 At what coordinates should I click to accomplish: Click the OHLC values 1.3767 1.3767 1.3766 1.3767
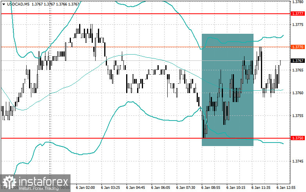55,4
